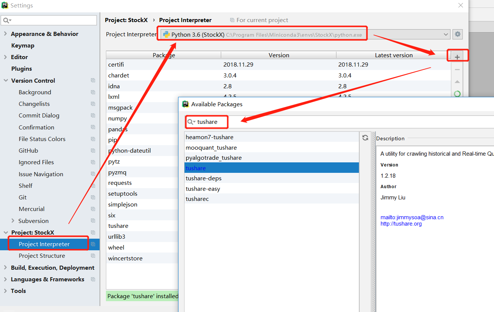The width and height of the screenshot is (494, 312).
Task: Click the green circle icon below upgrade arrow
Action: tap(457, 94)
